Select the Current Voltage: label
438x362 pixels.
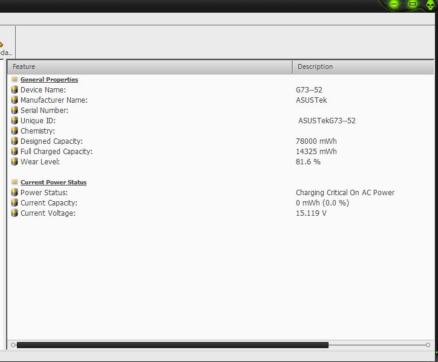coord(48,213)
